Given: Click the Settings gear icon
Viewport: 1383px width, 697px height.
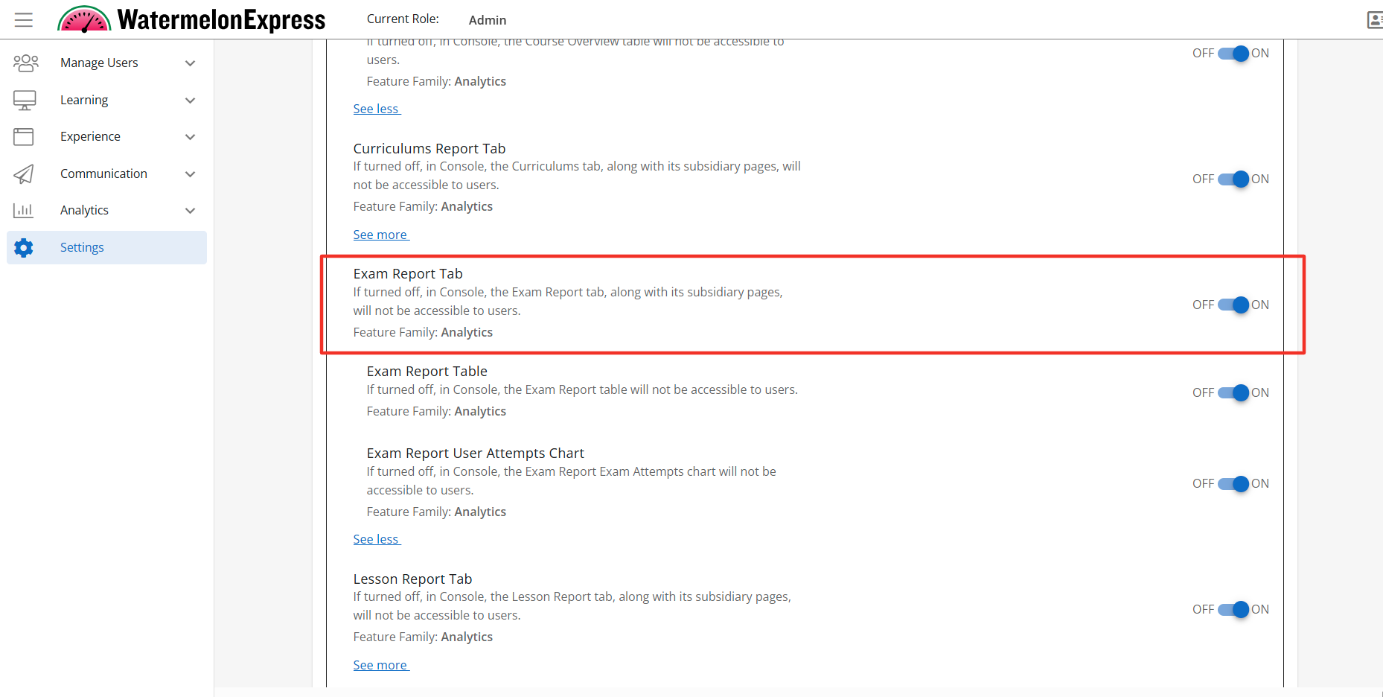Looking at the screenshot, I should tap(24, 248).
